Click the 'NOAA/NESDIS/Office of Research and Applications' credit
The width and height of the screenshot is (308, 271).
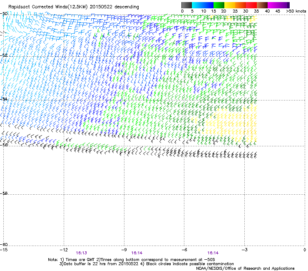click(245, 268)
